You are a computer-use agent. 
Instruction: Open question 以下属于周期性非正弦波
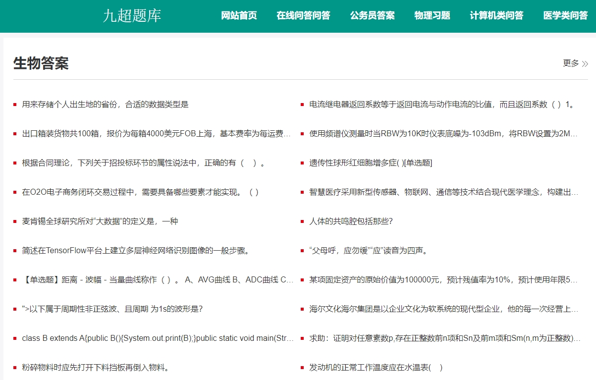(112, 309)
